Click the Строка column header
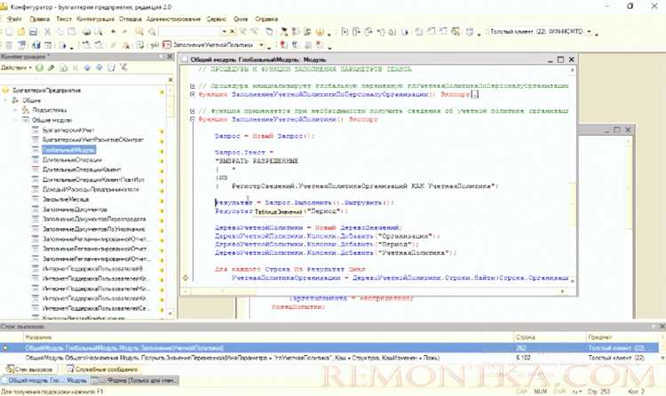Screen dimensions: 666x396 (x=549, y=337)
